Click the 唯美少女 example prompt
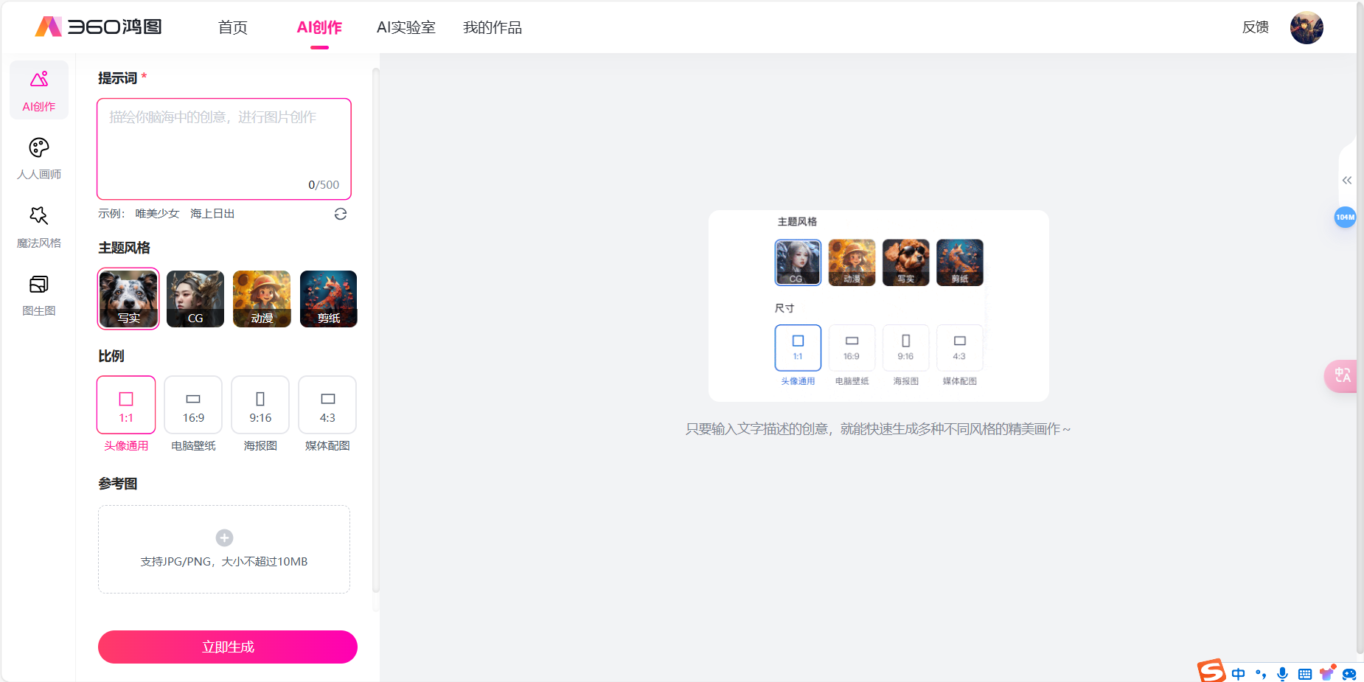 [x=156, y=213]
